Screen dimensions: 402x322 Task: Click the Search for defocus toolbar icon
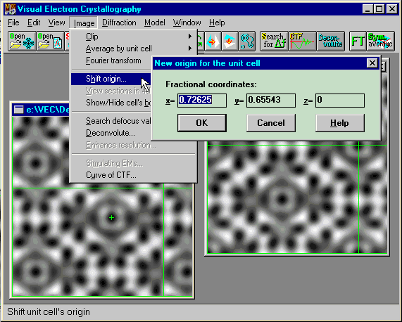pos(274,41)
